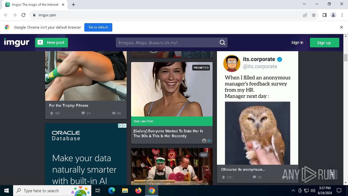Open the tab search dropdown
Image resolution: width=348 pixels, height=196 pixels.
pos(304,4)
